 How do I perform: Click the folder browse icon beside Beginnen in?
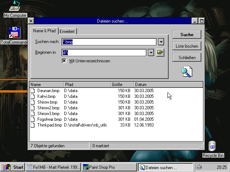tap(160, 53)
